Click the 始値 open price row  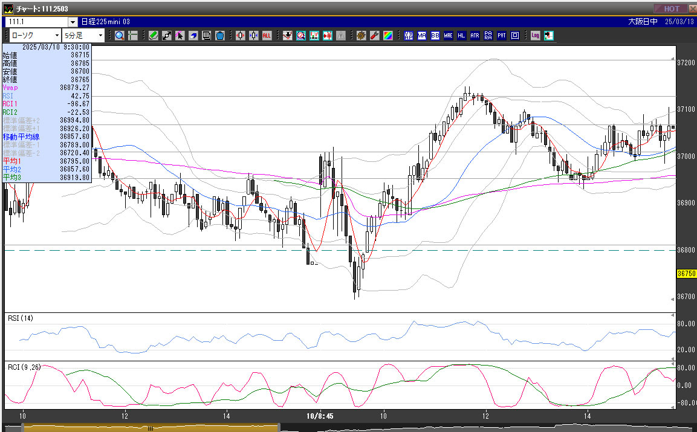(x=46, y=55)
